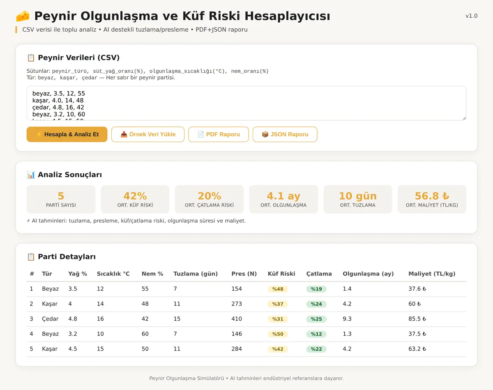Click the cheese icon in title
The image size is (493, 390).
[23, 16]
